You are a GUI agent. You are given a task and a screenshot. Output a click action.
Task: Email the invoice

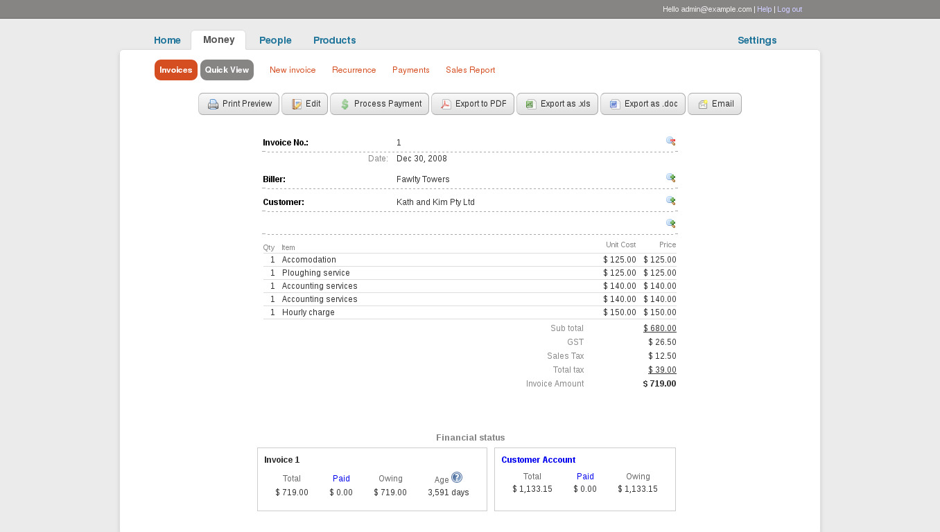(714, 104)
